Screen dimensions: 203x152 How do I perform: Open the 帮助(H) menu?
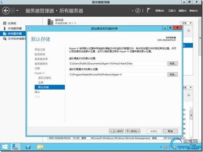[194, 11]
